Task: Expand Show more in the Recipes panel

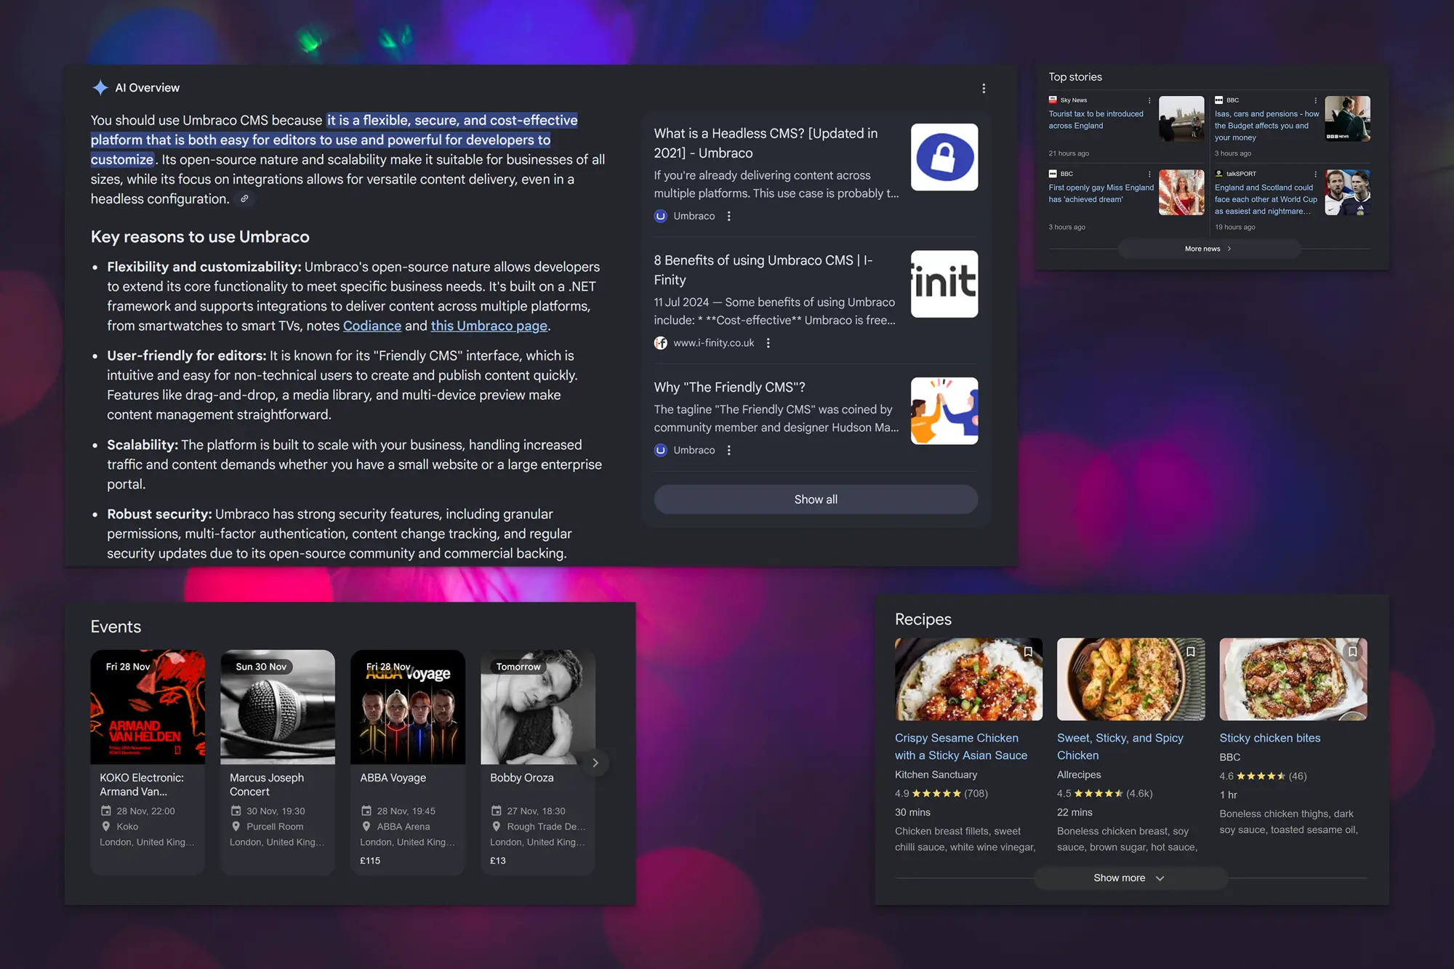Action: pos(1129,877)
